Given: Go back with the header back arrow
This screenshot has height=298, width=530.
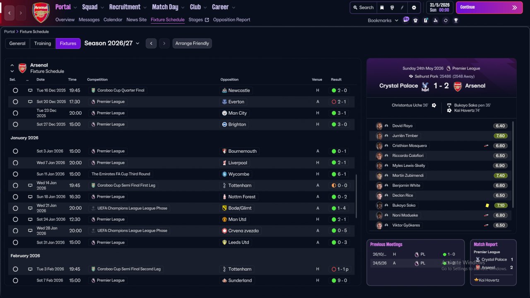Looking at the screenshot, I should tap(10, 13).
